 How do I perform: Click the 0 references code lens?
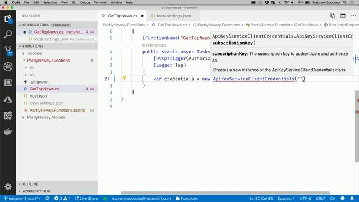click(154, 45)
